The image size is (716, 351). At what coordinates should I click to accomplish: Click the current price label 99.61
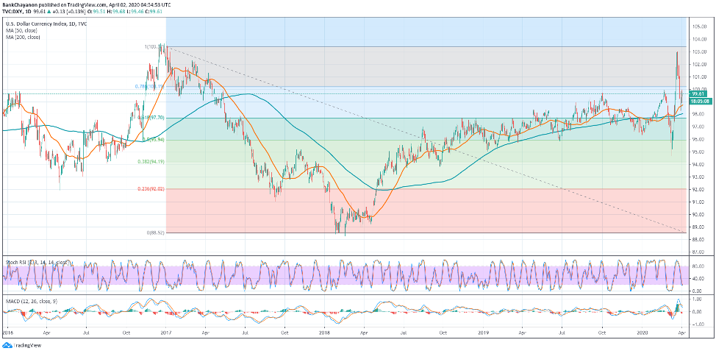[698, 94]
